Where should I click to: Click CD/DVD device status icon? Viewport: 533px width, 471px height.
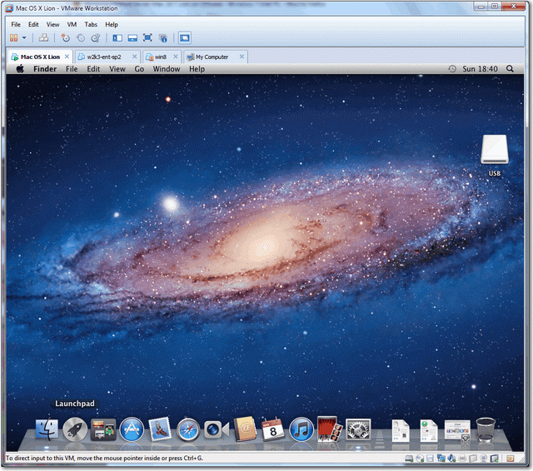pyautogui.click(x=420, y=459)
